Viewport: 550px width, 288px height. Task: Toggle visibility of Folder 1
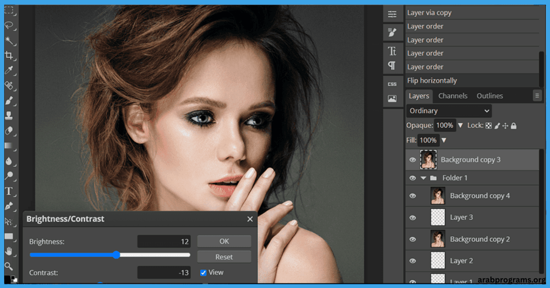click(x=412, y=178)
